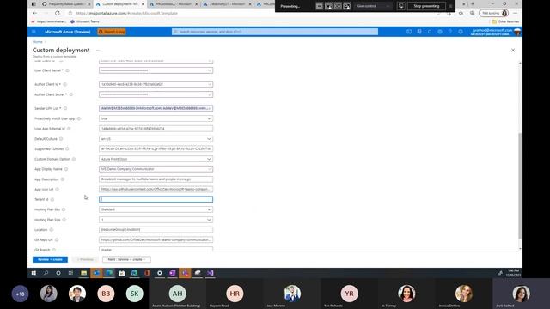Open Windows taskbar search

click(x=46, y=273)
